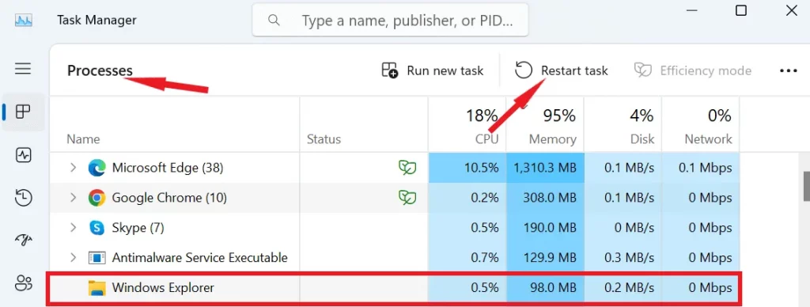Click the 0.7% CPU cell
This screenshot has width=810, height=307.
pos(467,257)
